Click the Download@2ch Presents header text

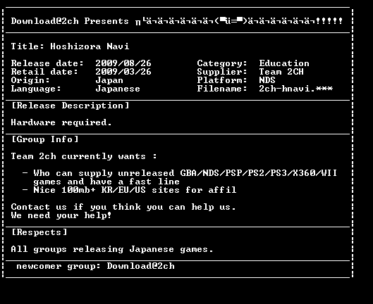point(70,21)
